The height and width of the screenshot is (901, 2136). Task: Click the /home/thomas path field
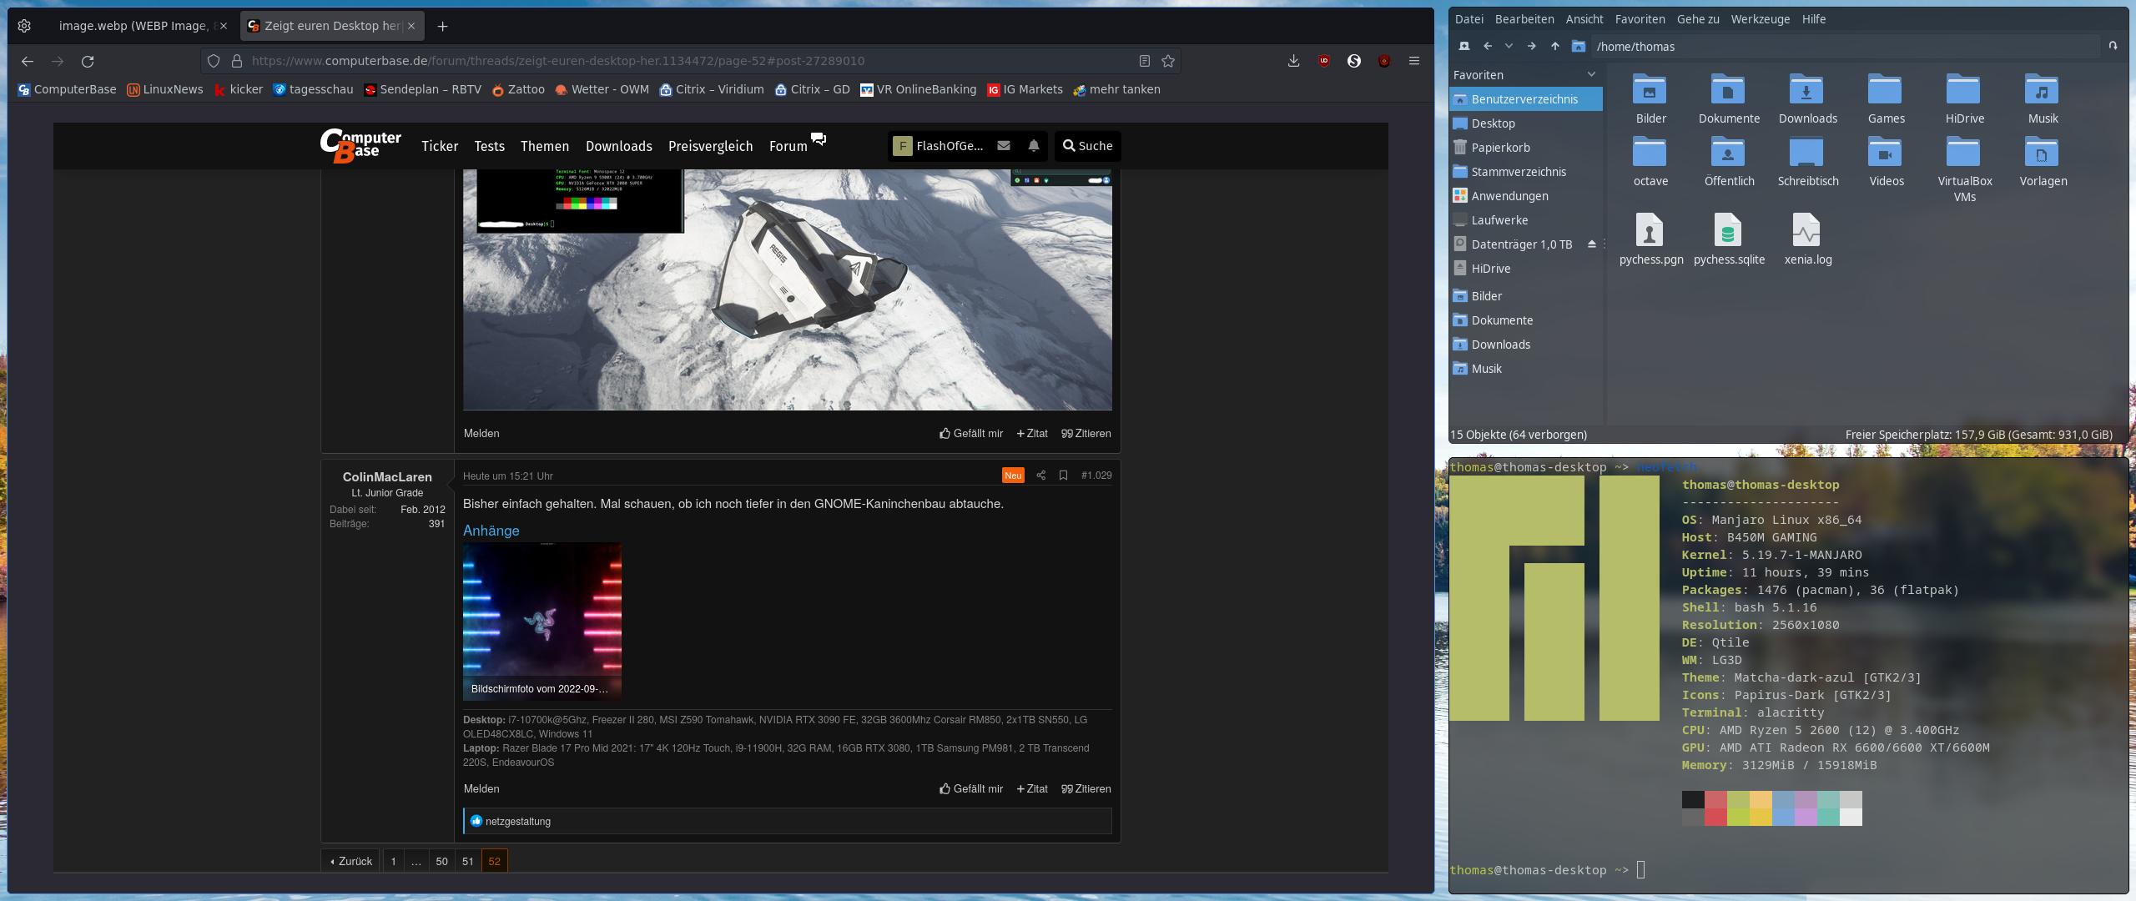(x=1844, y=47)
